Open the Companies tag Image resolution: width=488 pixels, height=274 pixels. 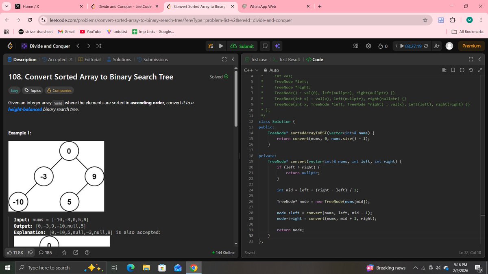59,91
